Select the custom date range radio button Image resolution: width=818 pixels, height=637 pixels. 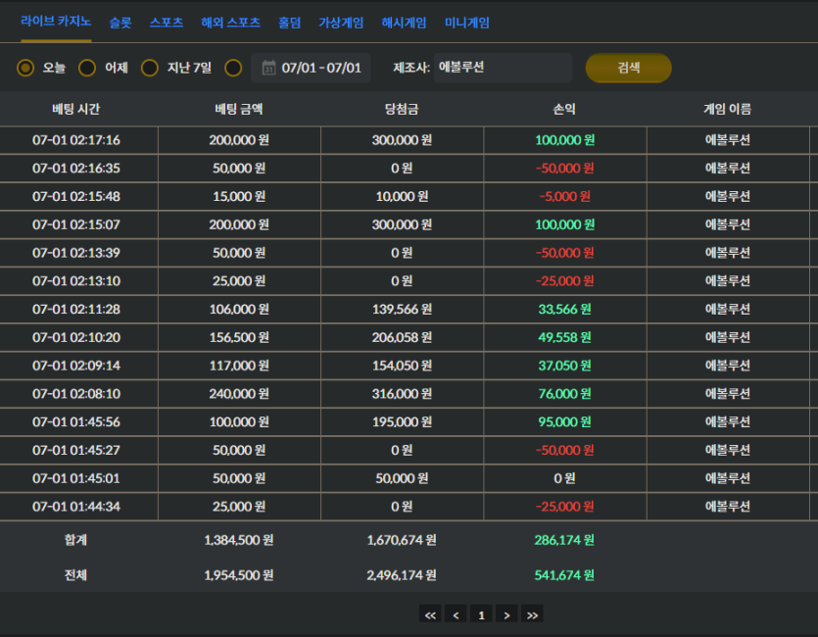point(233,68)
